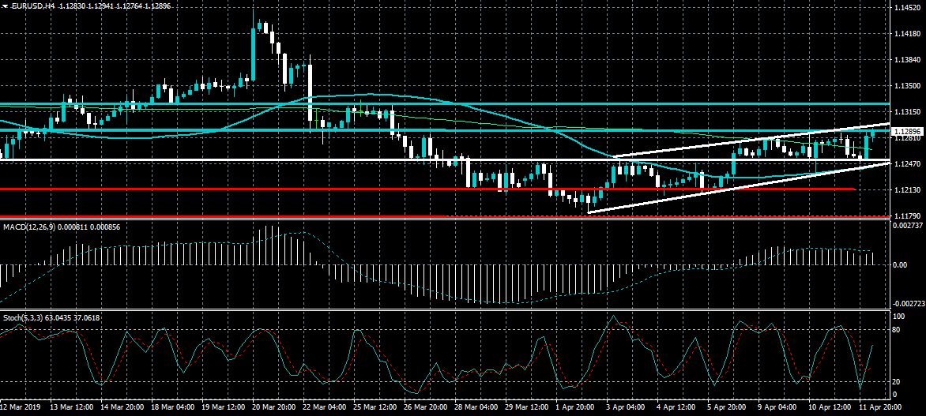The height and width of the screenshot is (416, 926).
Task: Click the MACD scale value -0.002723
Action: click(x=909, y=303)
